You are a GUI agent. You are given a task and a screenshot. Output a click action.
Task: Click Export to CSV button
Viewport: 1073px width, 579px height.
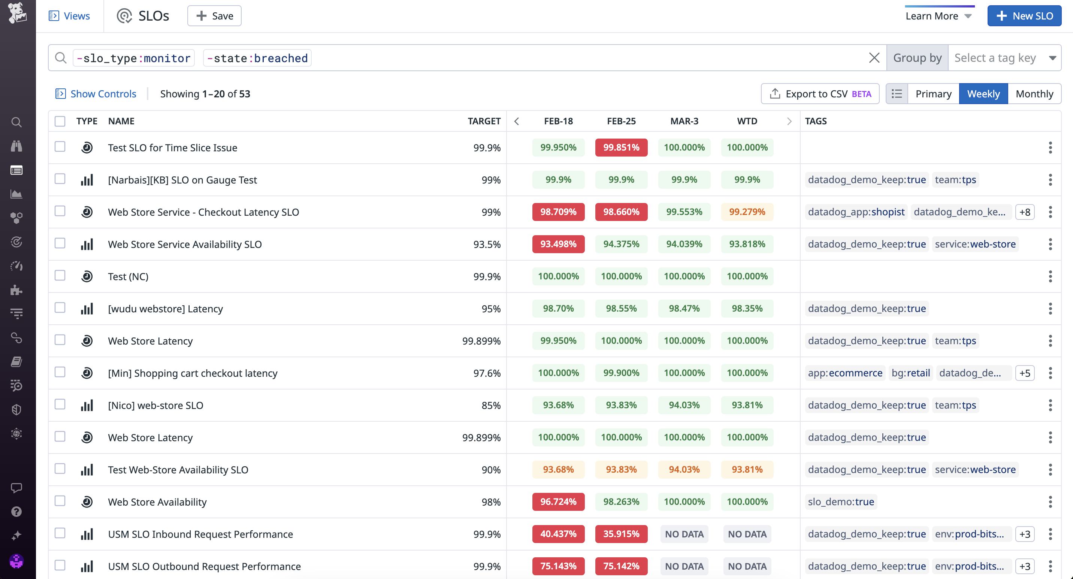820,94
